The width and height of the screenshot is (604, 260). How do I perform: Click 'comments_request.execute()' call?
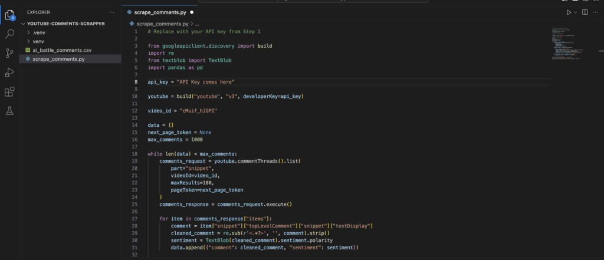pyautogui.click(x=255, y=205)
